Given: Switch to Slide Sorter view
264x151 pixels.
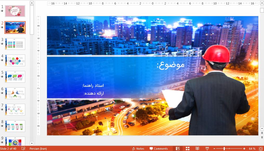Looking at the screenshot, I should point(188,149).
